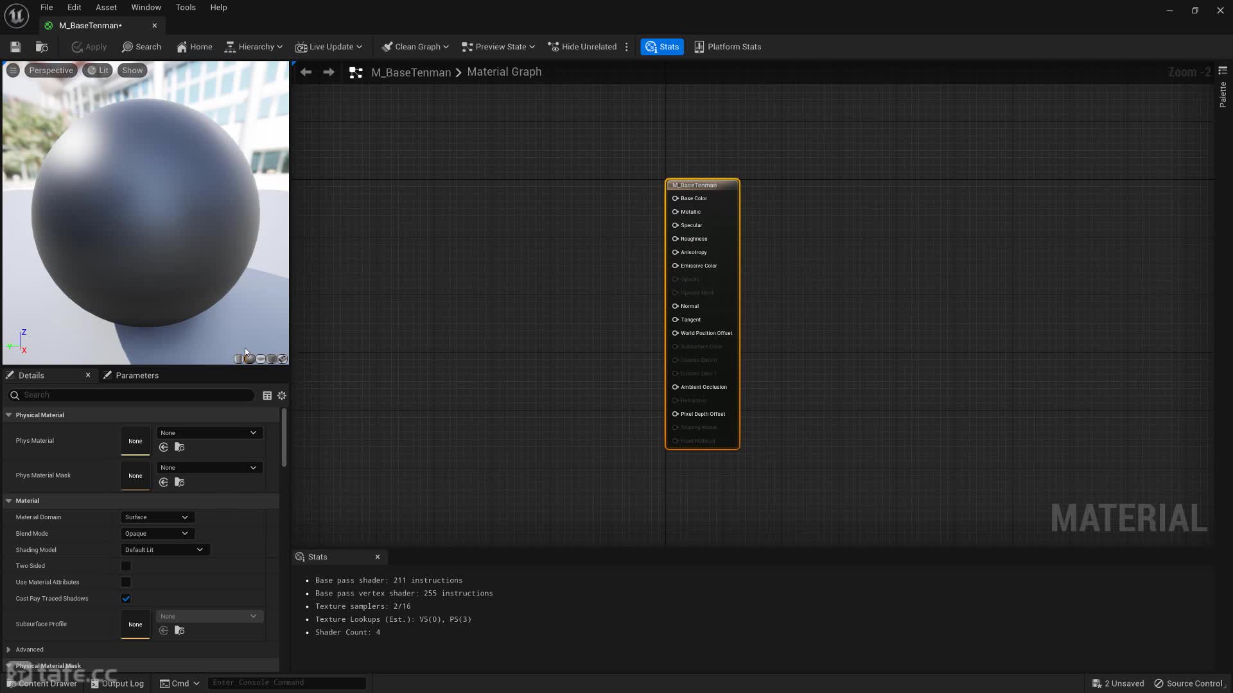Click the material graph breadcrumb icon
Viewport: 1233px width, 693px height.
(x=356, y=73)
